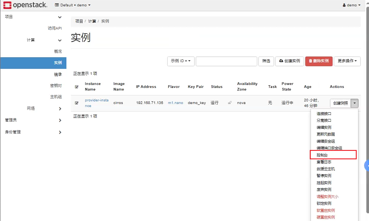
Task: Toggle the caret next to 创建快照
Action: click(355, 103)
